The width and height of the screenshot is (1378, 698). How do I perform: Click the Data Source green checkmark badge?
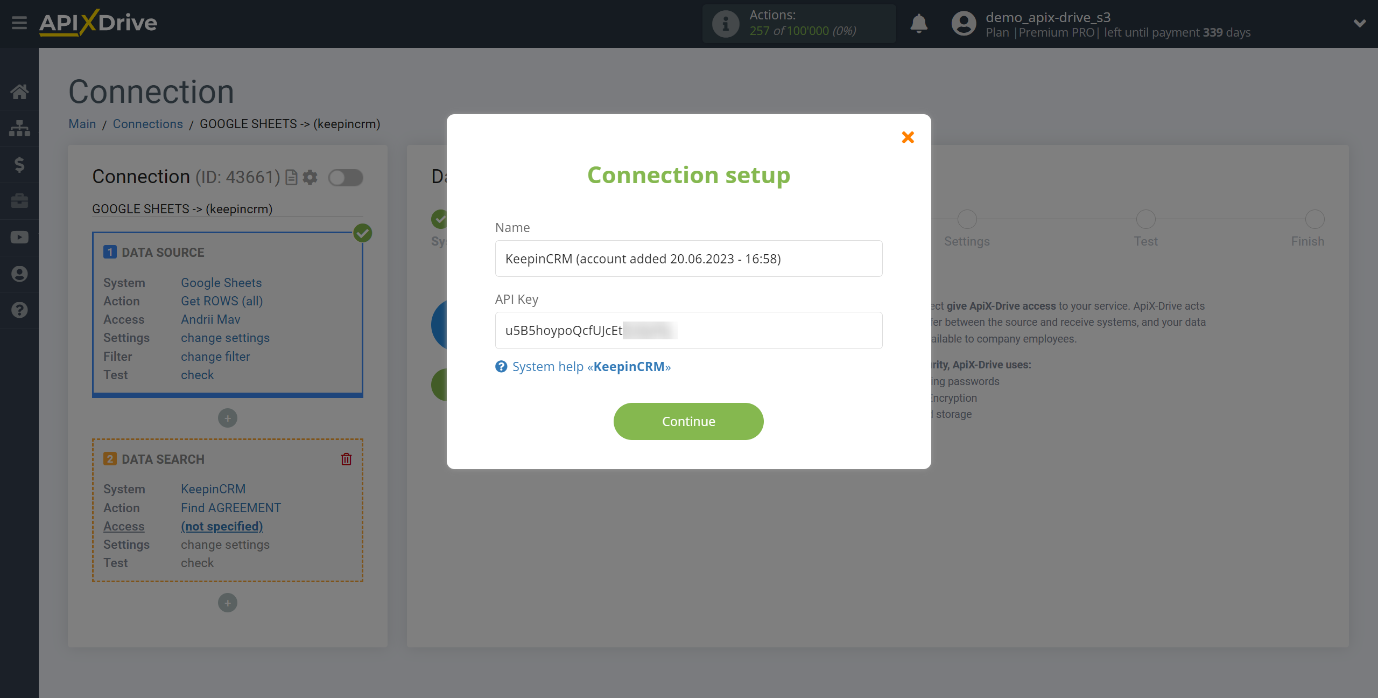pos(363,233)
